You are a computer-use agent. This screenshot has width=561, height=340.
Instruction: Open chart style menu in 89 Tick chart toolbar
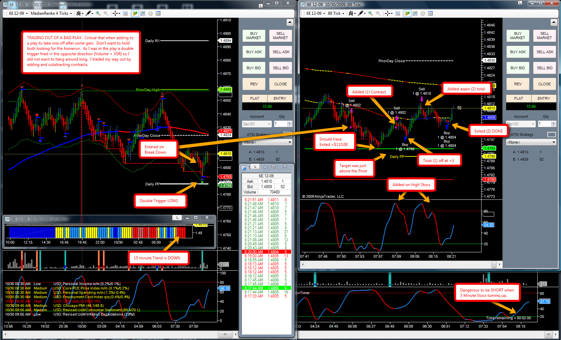pos(352,13)
